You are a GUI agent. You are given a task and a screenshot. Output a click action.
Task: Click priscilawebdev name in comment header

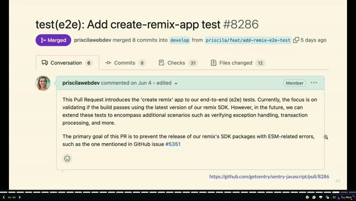coord(81,83)
